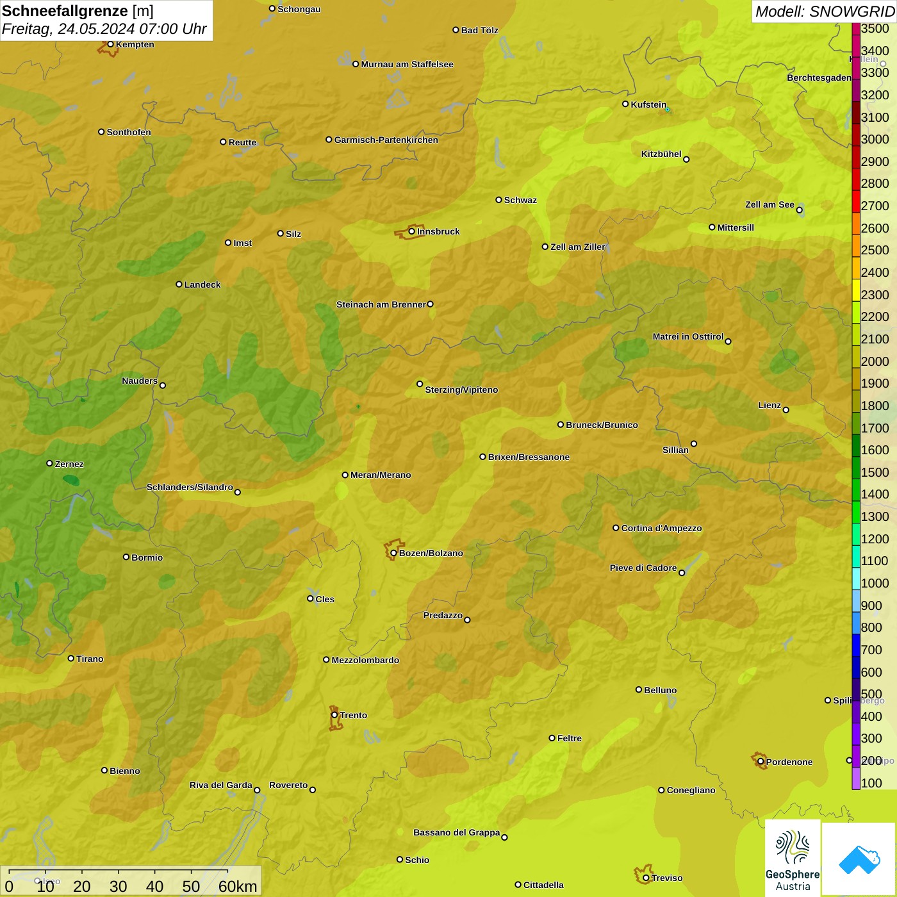Click the Schongau label
Screen dimensions: 897x897
pyautogui.click(x=299, y=9)
